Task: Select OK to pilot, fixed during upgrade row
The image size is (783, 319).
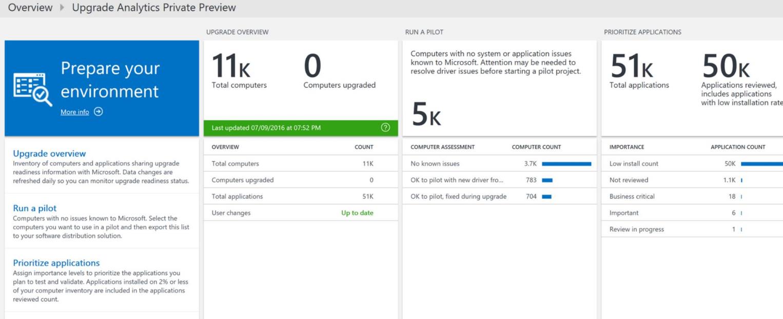Action: (499, 196)
